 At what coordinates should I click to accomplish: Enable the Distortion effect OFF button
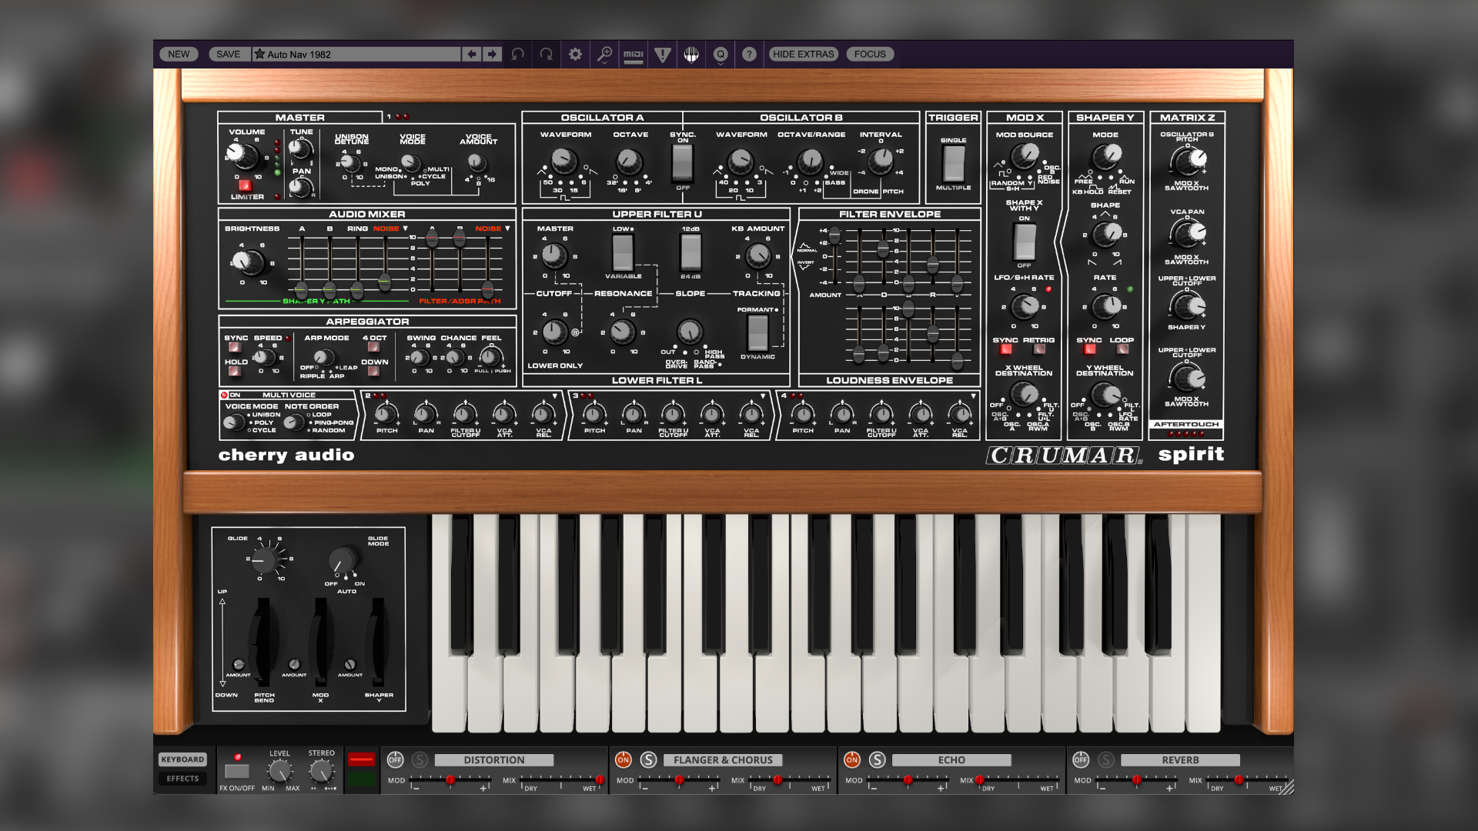(395, 759)
